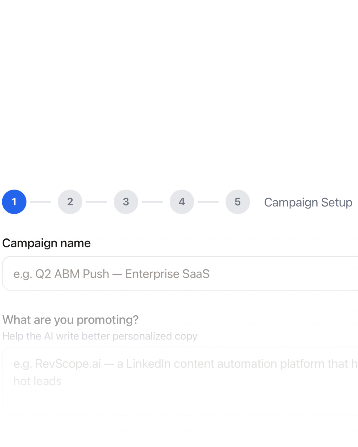Go to step 5, the final step

pyautogui.click(x=237, y=202)
